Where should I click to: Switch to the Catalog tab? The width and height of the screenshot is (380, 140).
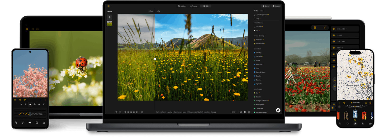coord(182,6)
